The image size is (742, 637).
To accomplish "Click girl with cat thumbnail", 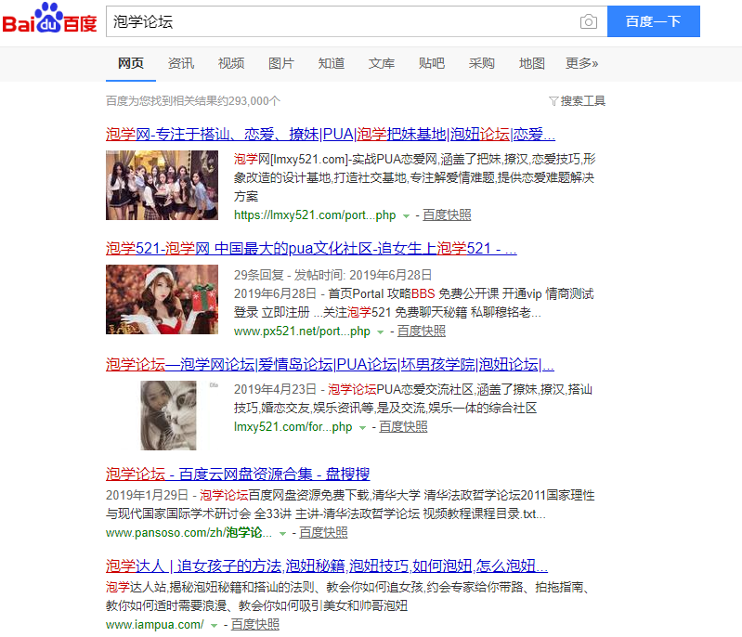I will tap(168, 415).
